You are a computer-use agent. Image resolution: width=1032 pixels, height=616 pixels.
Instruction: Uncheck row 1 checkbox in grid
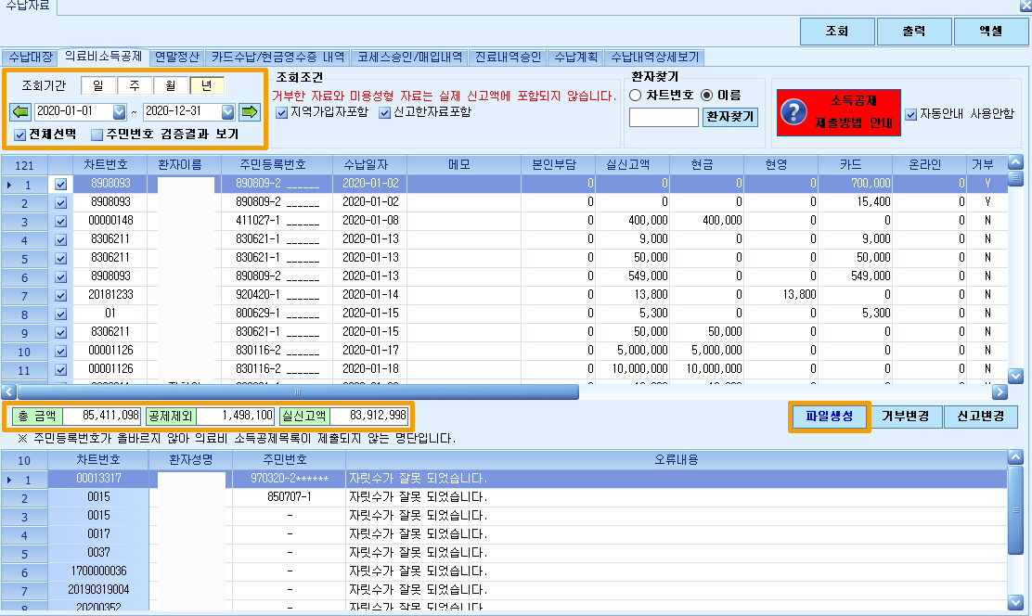[60, 185]
